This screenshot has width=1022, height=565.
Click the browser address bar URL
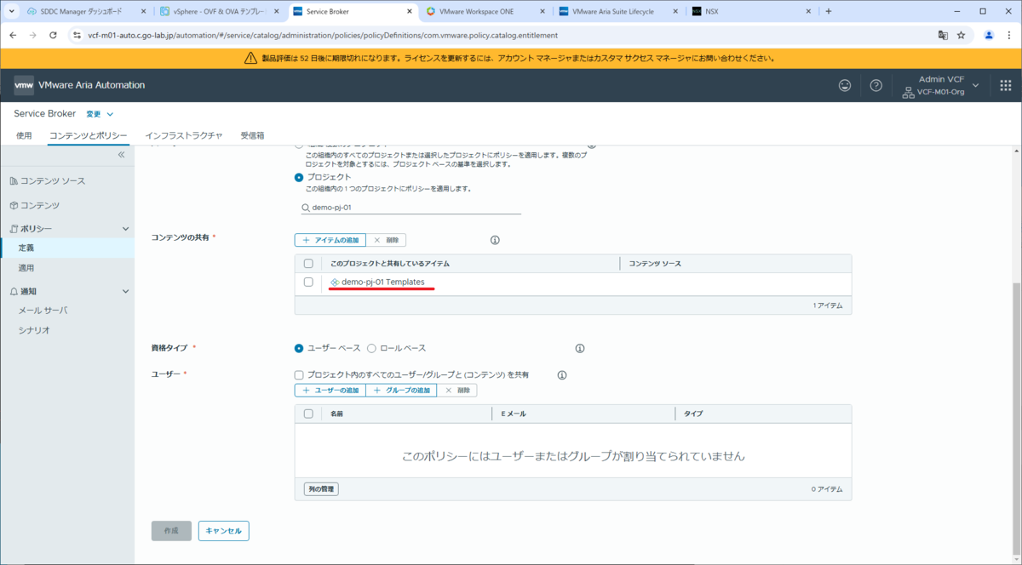[x=323, y=35]
